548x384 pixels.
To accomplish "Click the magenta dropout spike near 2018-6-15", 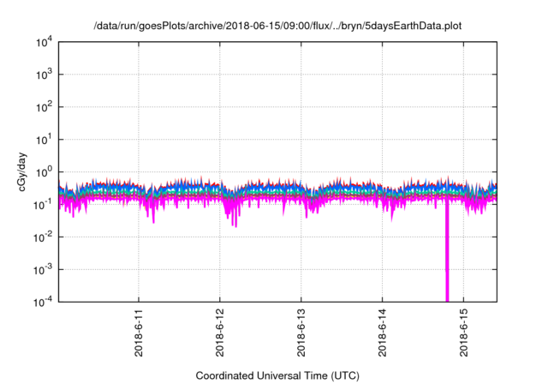I will (x=447, y=252).
